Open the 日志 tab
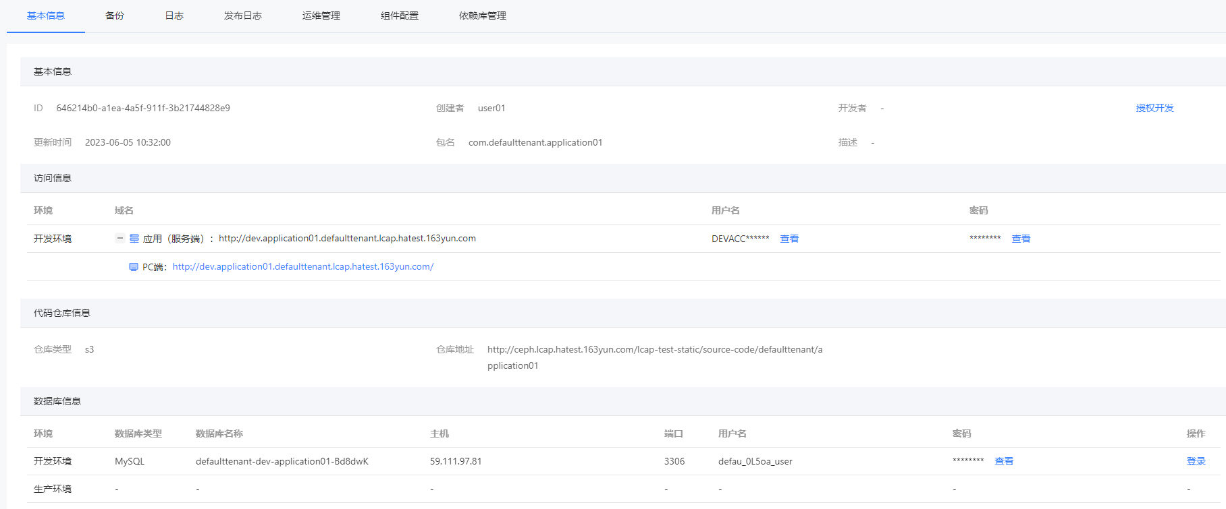 174,16
